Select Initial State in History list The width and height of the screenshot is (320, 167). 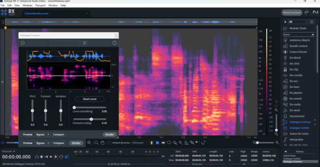(x=290, y=156)
